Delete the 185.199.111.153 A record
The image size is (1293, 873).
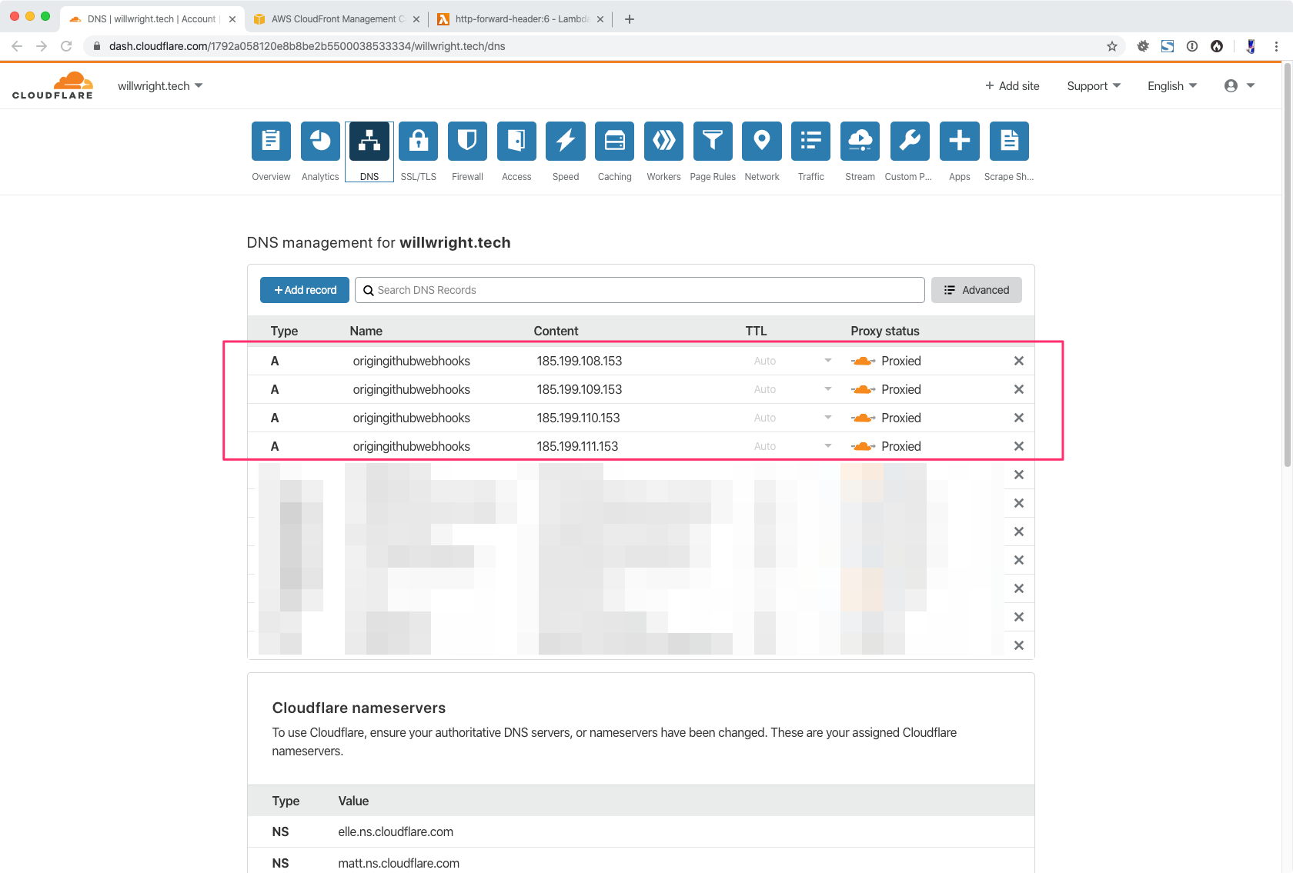click(1019, 446)
